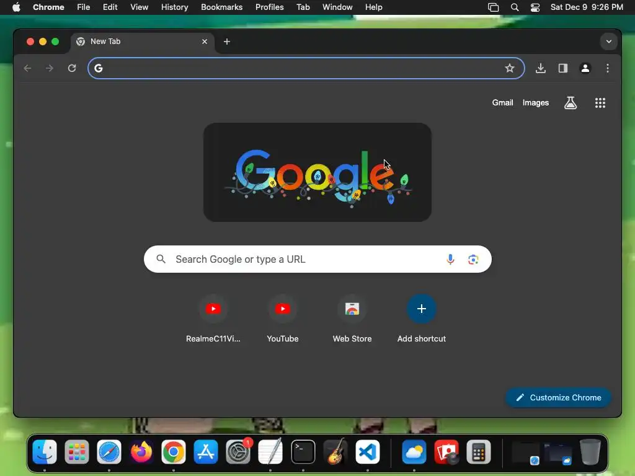The height and width of the screenshot is (476, 635).
Task: Open the YouTube shortcut
Action: (x=283, y=319)
